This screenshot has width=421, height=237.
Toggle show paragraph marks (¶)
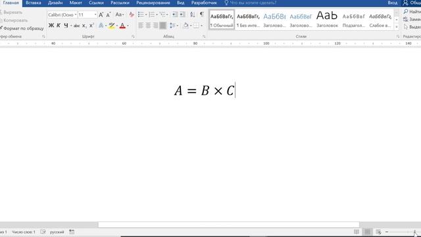[202, 14]
